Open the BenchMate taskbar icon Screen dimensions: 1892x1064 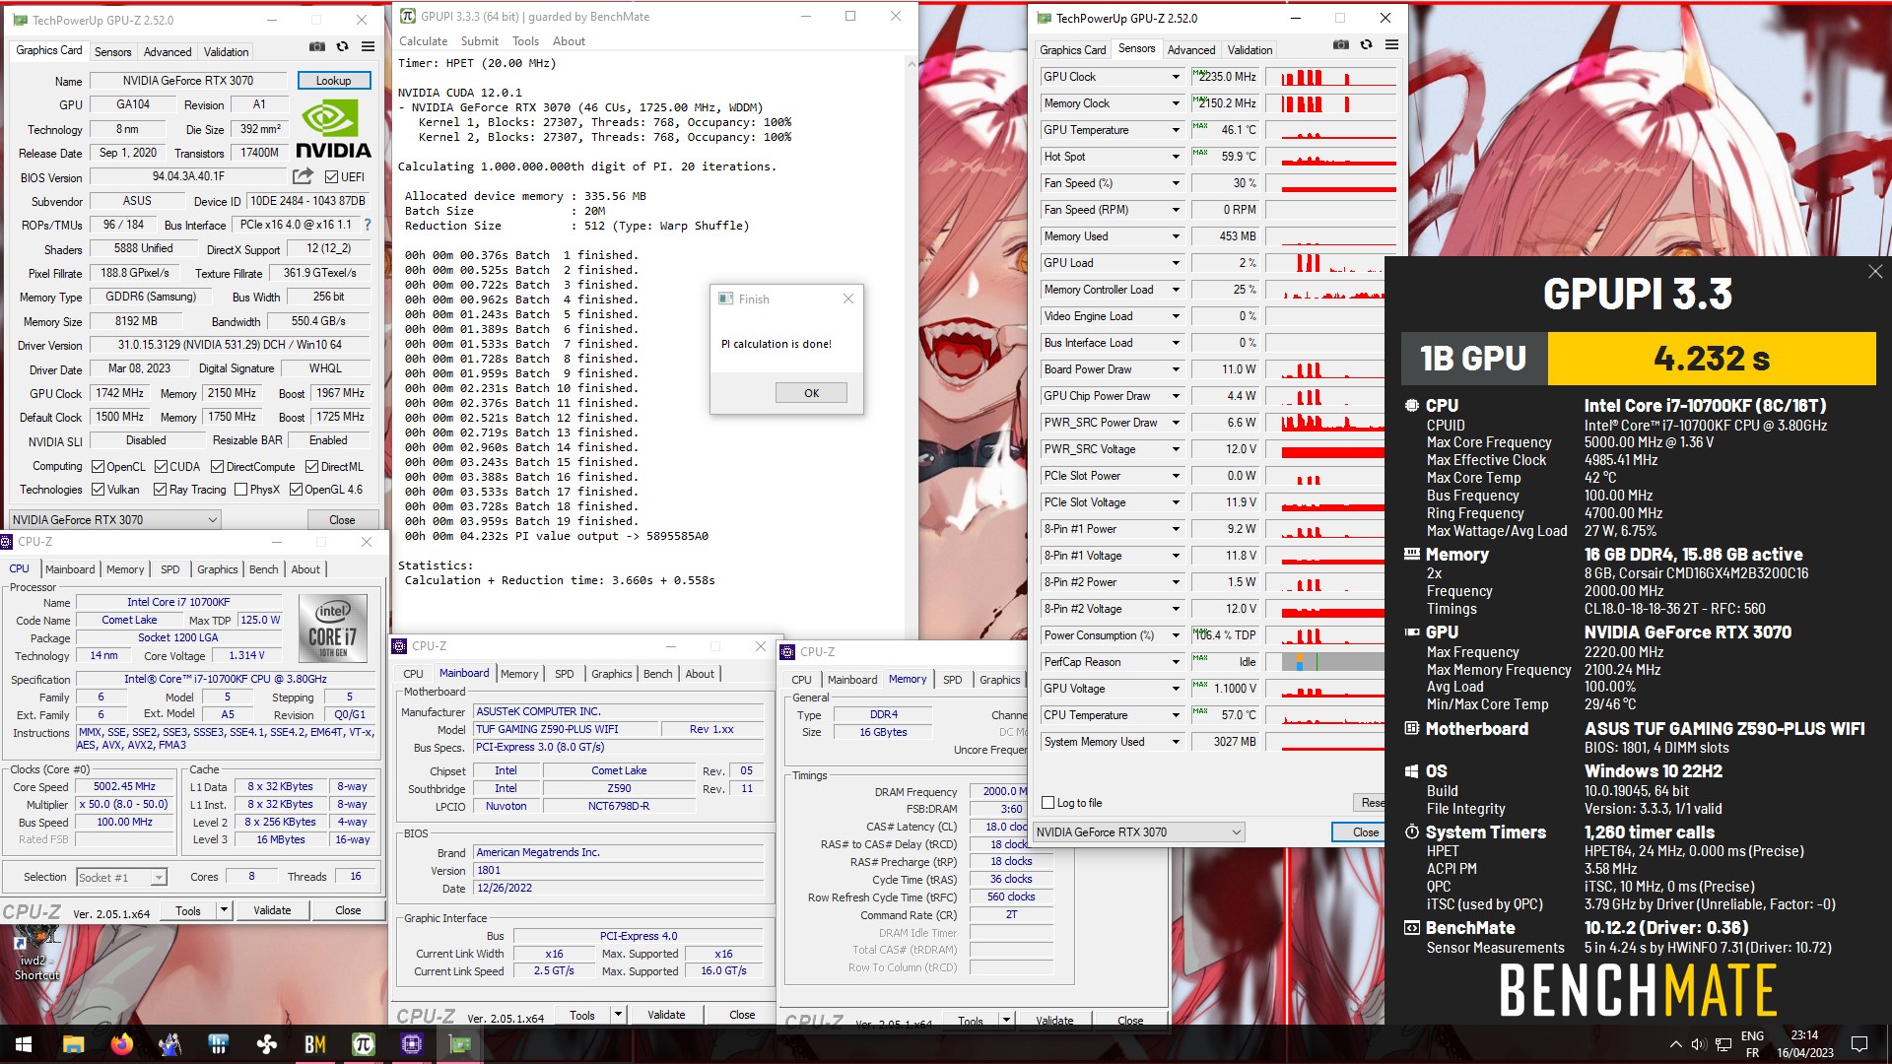(314, 1044)
